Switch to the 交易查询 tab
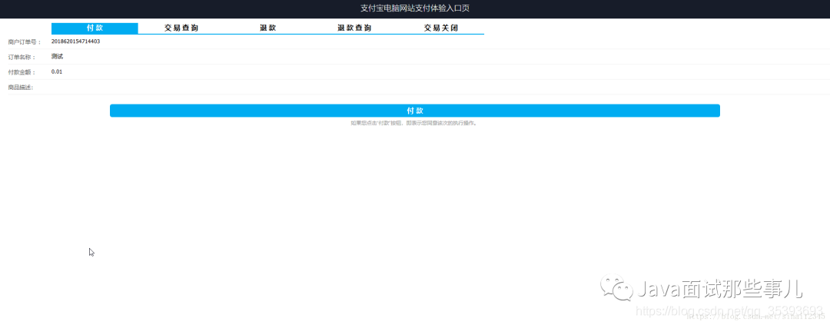830x325 pixels. pyautogui.click(x=181, y=28)
